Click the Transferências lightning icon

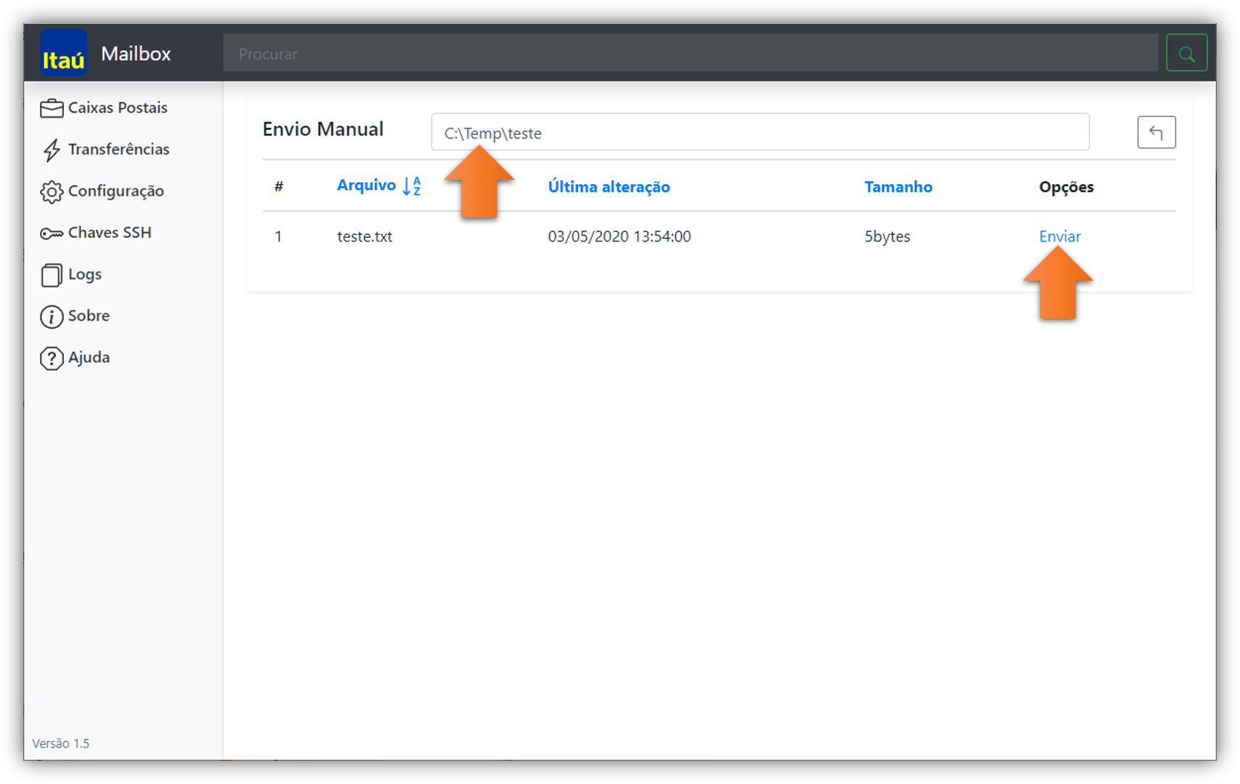tap(51, 149)
